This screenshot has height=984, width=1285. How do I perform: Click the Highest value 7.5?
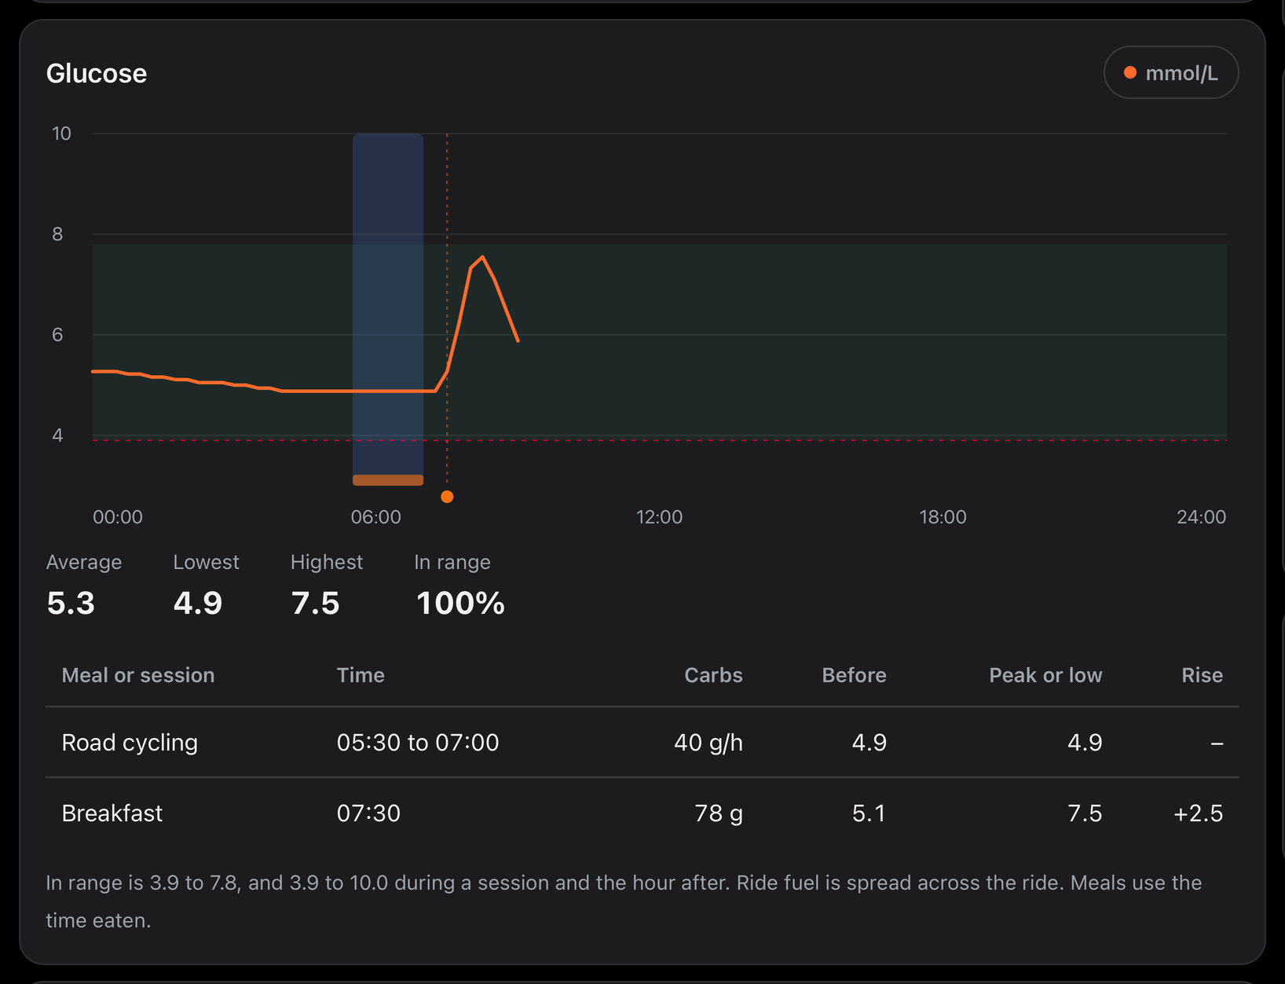click(316, 604)
